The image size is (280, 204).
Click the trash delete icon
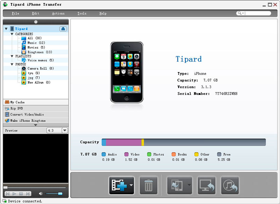tap(148, 185)
